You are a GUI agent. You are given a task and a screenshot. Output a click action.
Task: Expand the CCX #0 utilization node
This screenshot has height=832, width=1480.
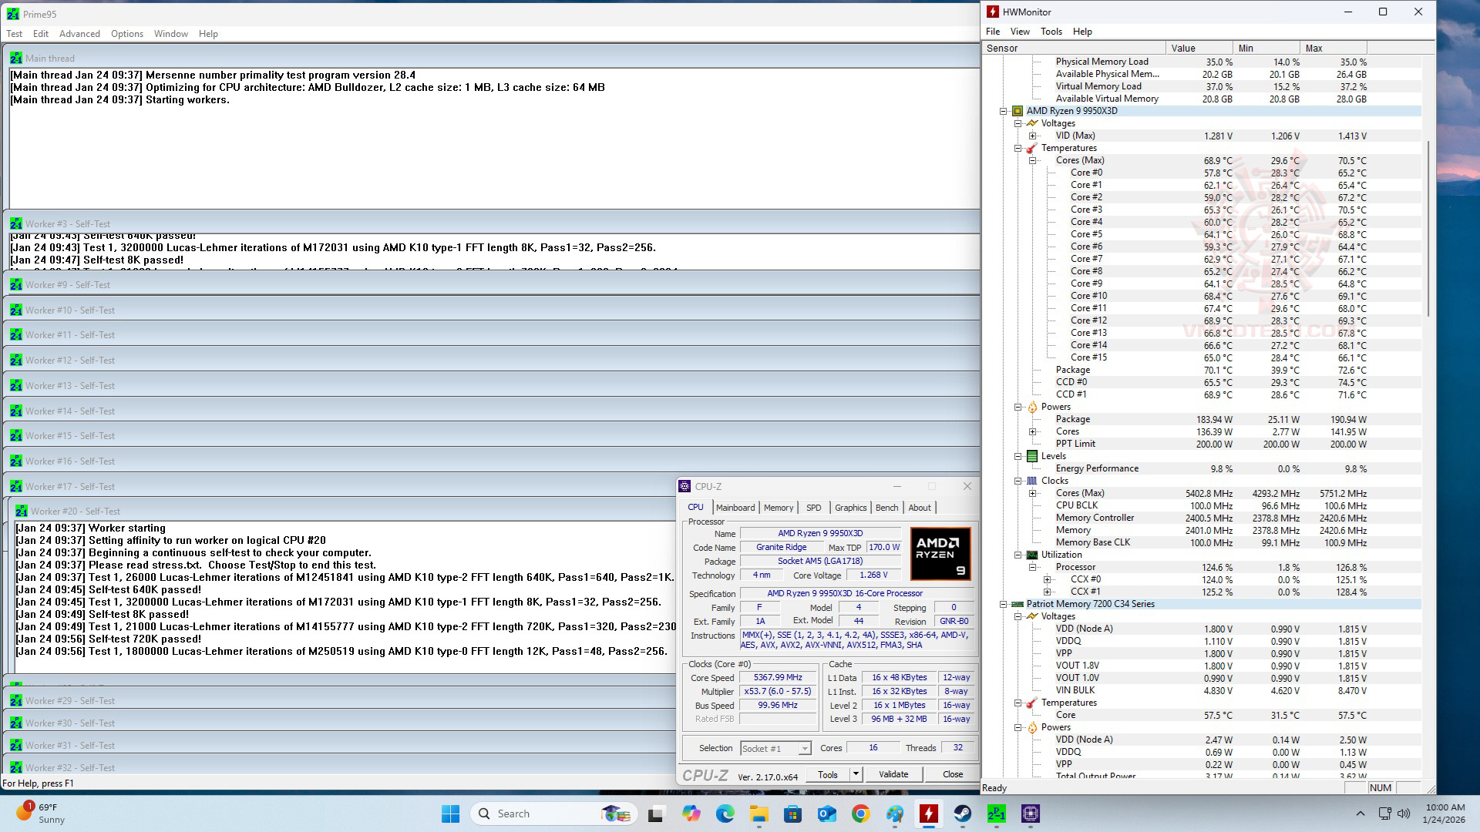(x=1048, y=579)
